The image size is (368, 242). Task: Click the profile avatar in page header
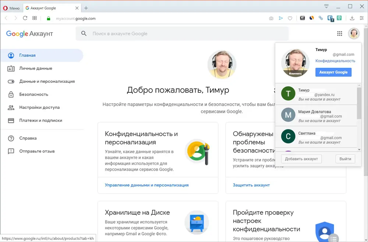354,33
